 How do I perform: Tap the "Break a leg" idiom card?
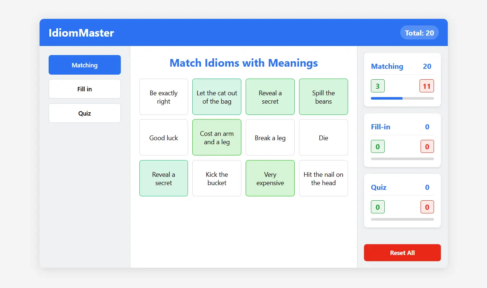point(270,138)
